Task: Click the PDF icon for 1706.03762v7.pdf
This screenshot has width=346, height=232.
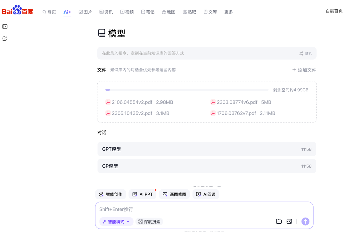Action: (x=213, y=113)
